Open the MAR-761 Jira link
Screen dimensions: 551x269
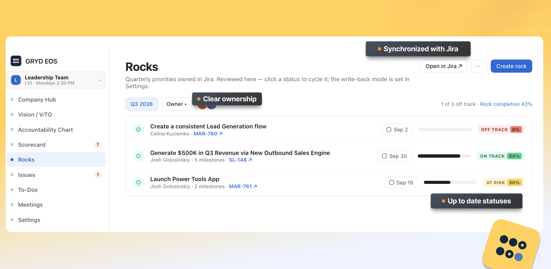point(243,186)
